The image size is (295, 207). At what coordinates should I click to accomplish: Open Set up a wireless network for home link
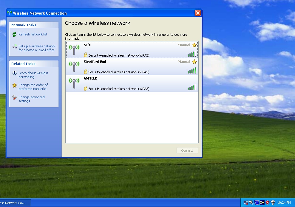37,48
